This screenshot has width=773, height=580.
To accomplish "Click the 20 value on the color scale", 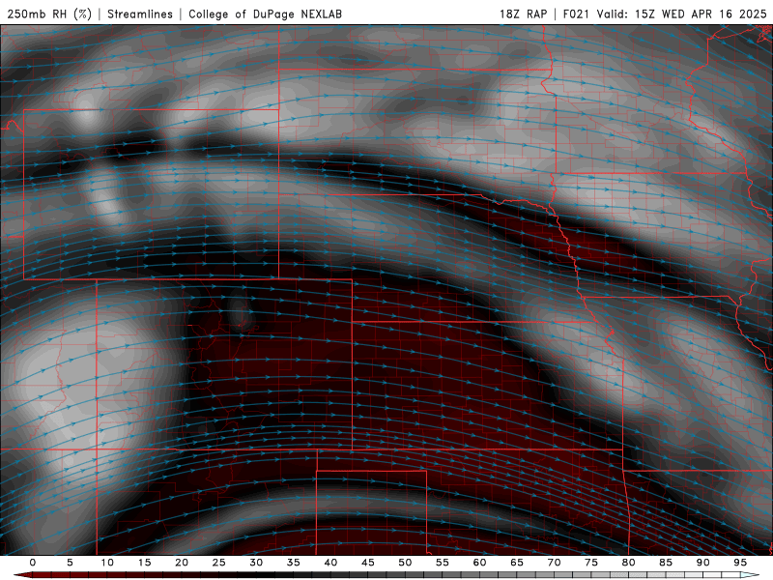I will tap(182, 563).
